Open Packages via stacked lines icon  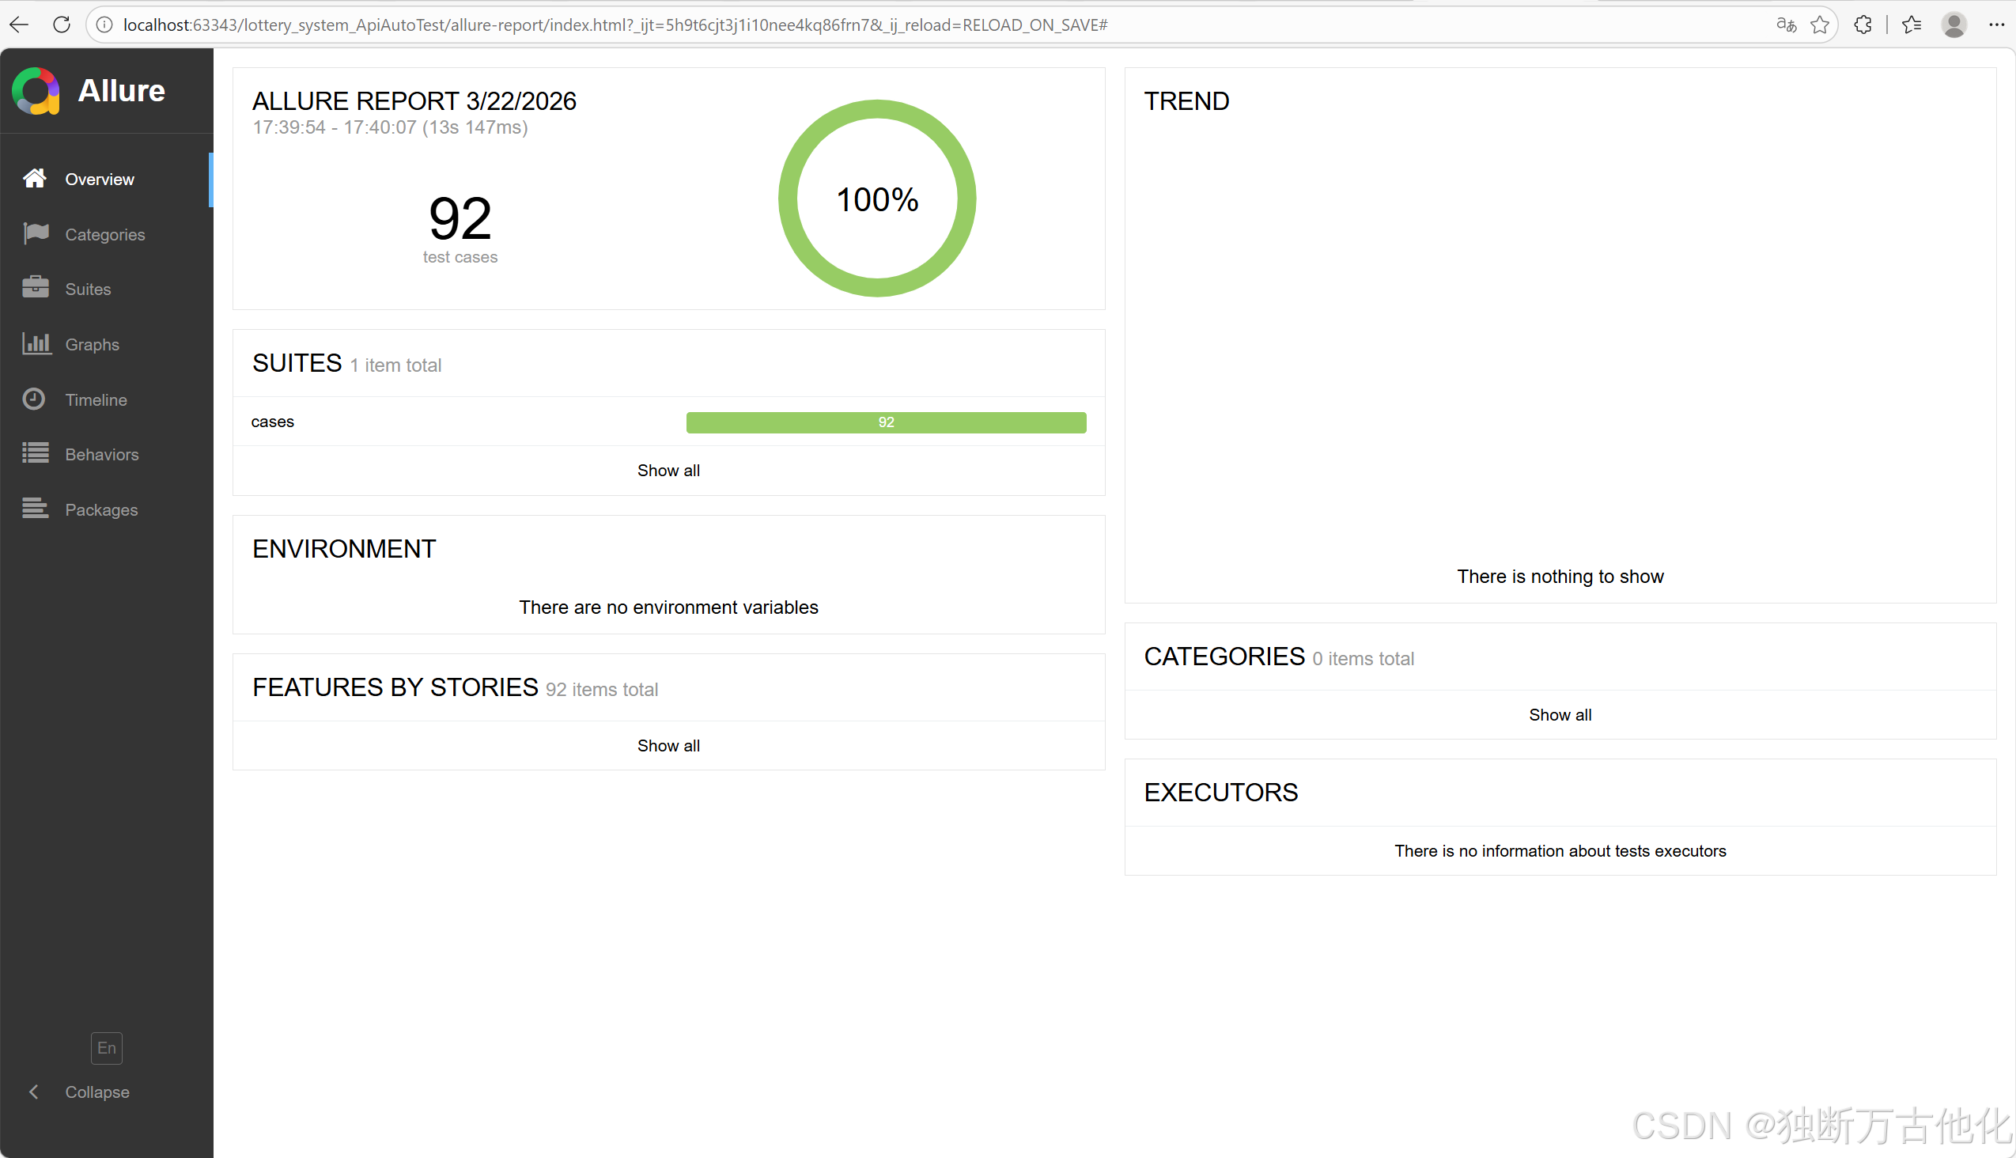click(x=36, y=509)
